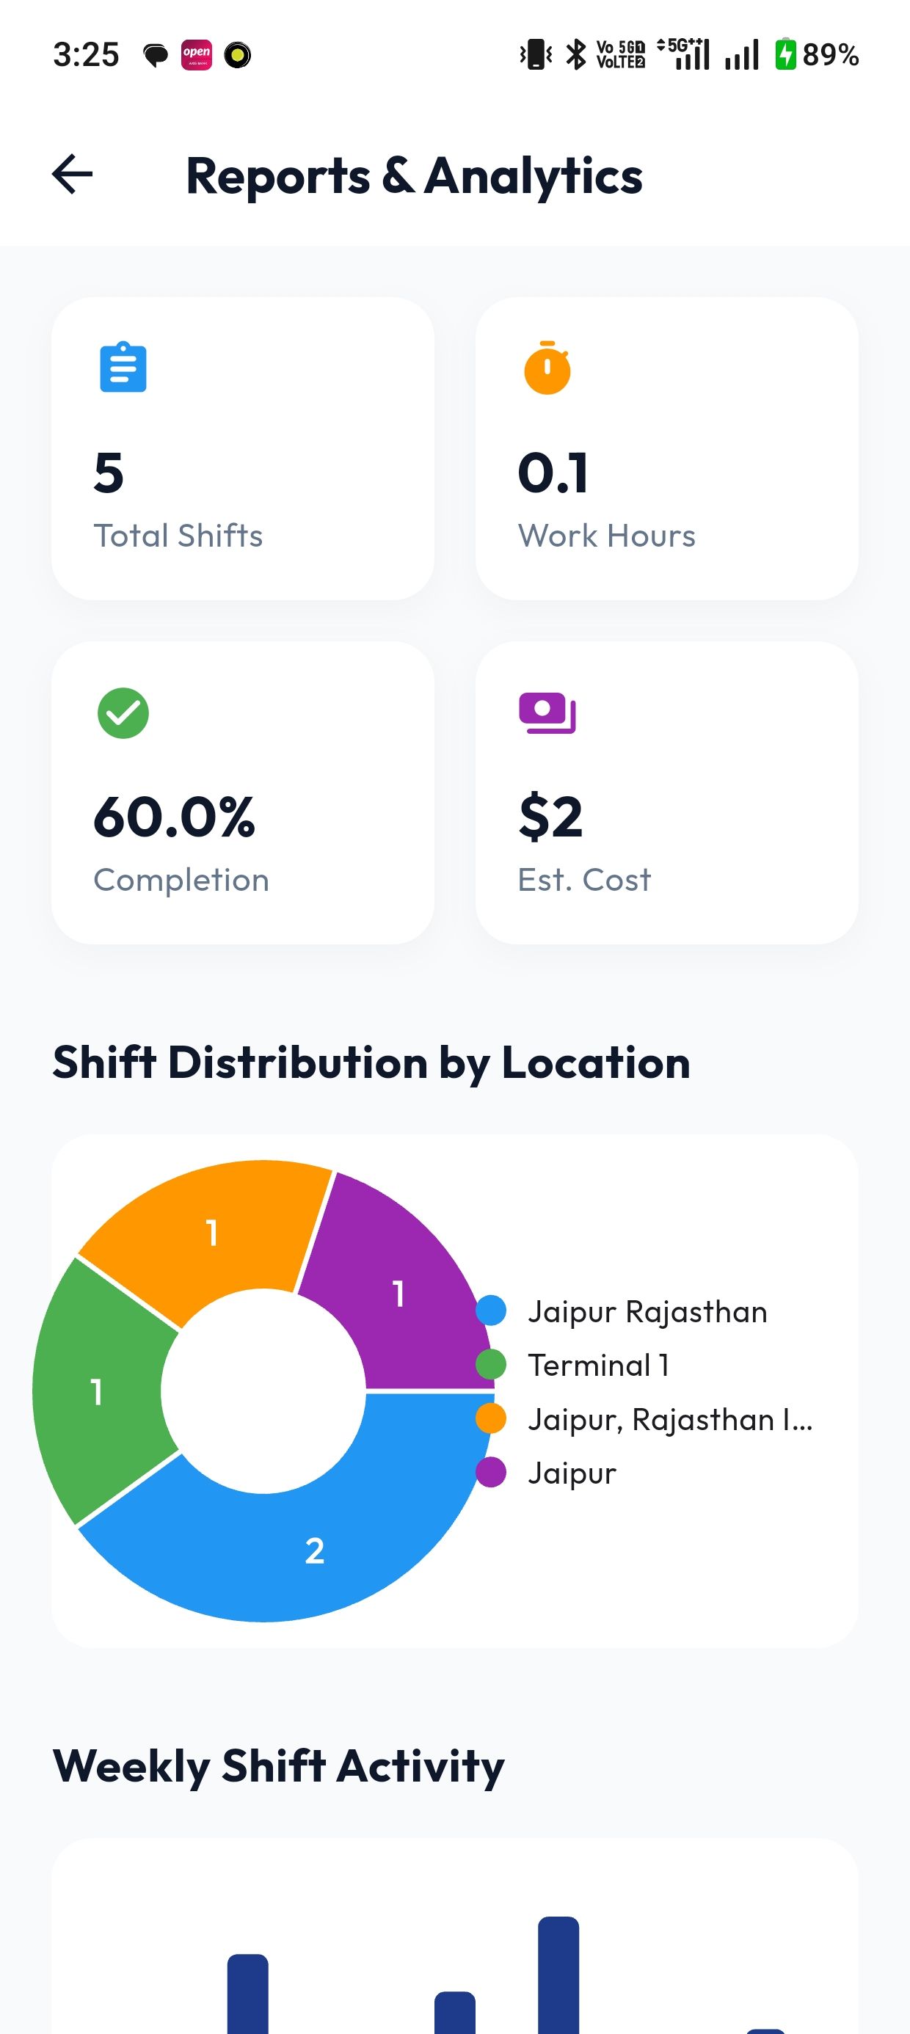Select the blue Jaipur Rajasthan legend dot
The height and width of the screenshot is (2034, 910).
tap(492, 1311)
